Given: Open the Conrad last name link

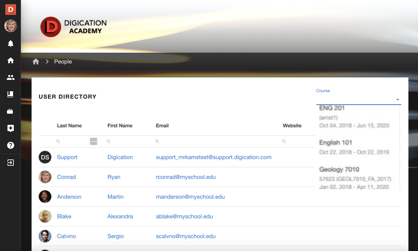Looking at the screenshot, I should pos(66,177).
